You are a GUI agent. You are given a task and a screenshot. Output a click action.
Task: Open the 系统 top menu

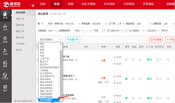43,4
